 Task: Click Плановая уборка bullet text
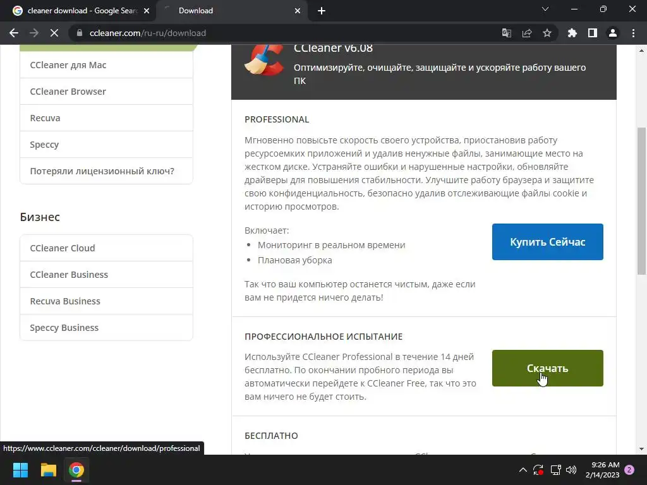(294, 260)
